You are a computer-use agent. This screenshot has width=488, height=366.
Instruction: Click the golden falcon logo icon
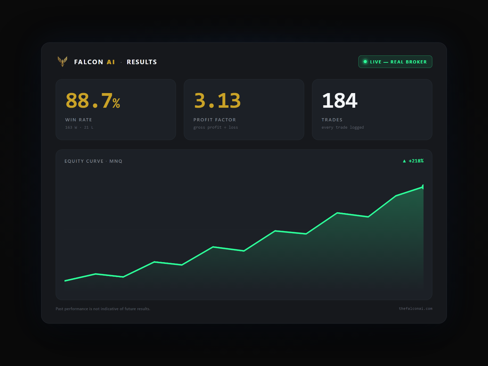pyautogui.click(x=62, y=61)
